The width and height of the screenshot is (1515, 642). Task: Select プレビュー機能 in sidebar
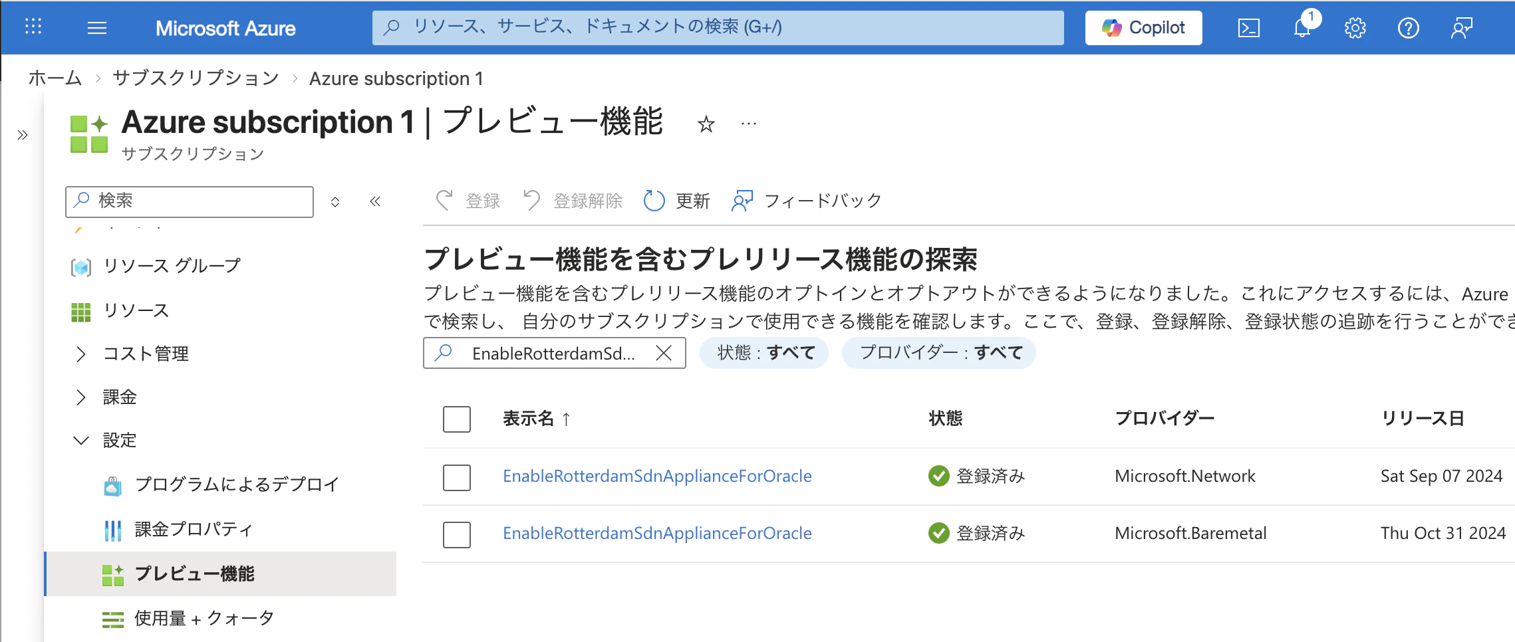[220, 574]
